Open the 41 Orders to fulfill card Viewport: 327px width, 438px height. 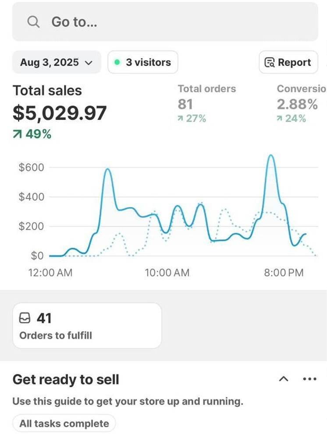pos(87,326)
